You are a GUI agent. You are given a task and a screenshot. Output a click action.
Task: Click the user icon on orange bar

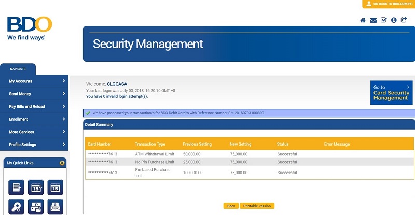click(x=369, y=4)
